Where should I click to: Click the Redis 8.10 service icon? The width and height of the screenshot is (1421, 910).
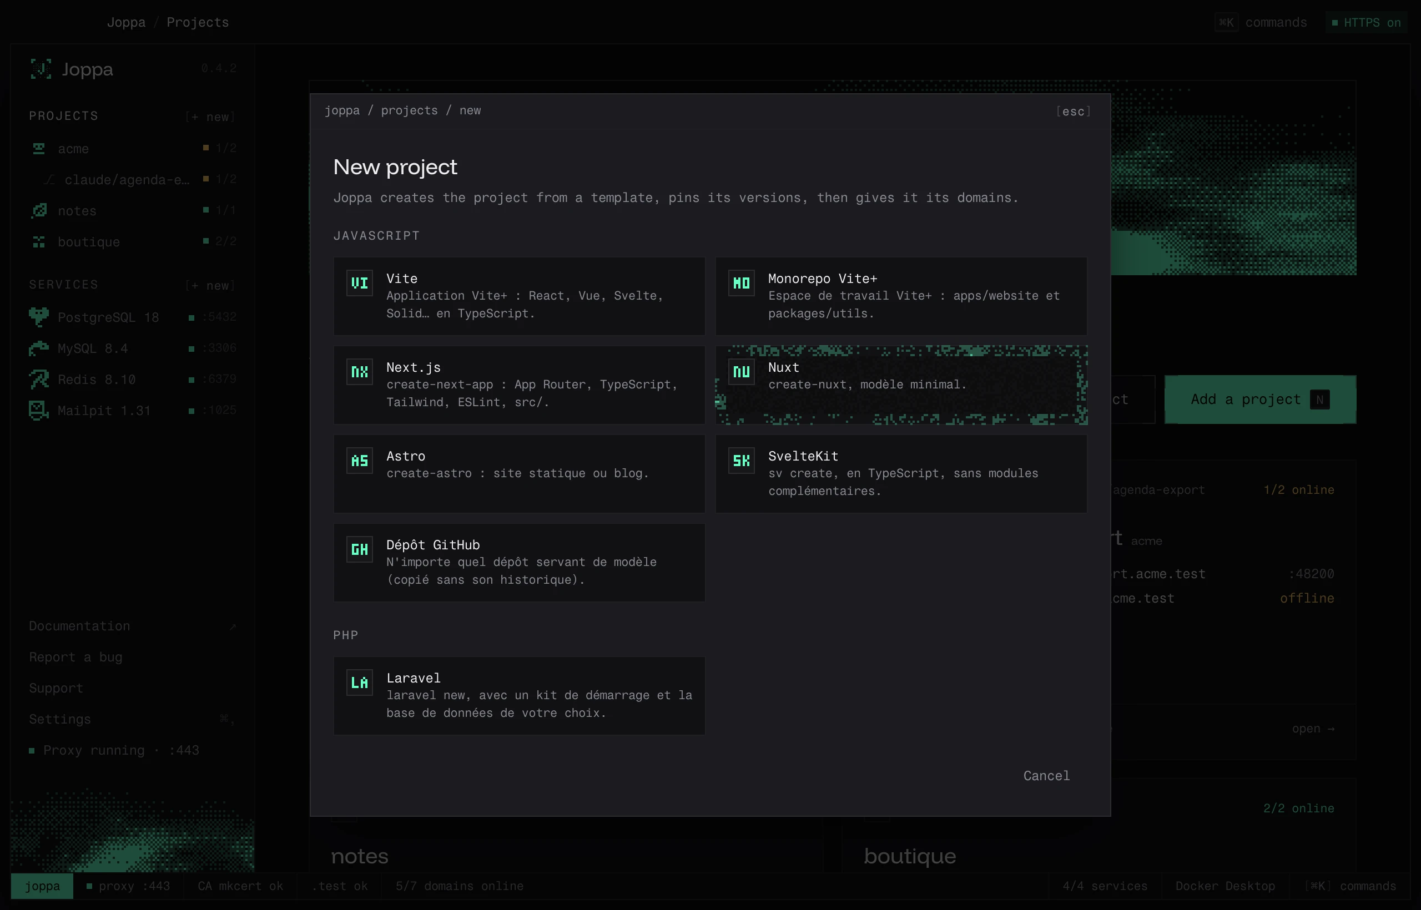pyautogui.click(x=39, y=380)
